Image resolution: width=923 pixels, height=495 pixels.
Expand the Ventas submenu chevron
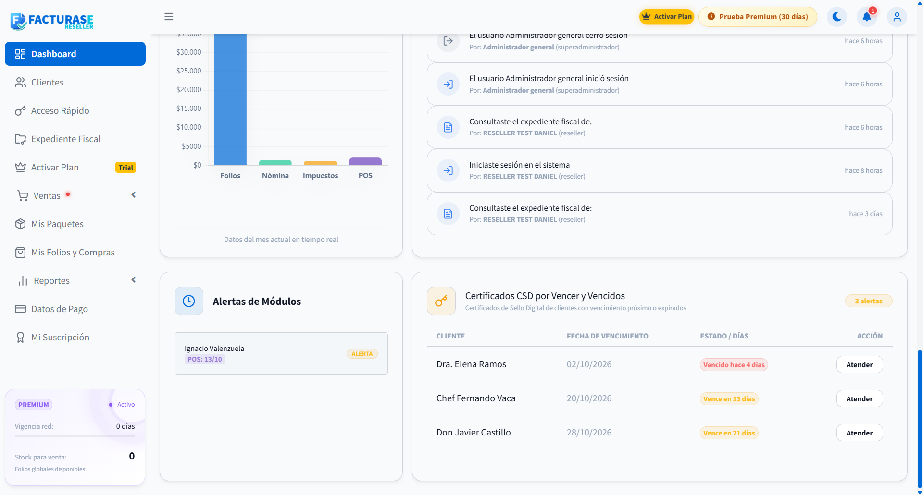(134, 195)
